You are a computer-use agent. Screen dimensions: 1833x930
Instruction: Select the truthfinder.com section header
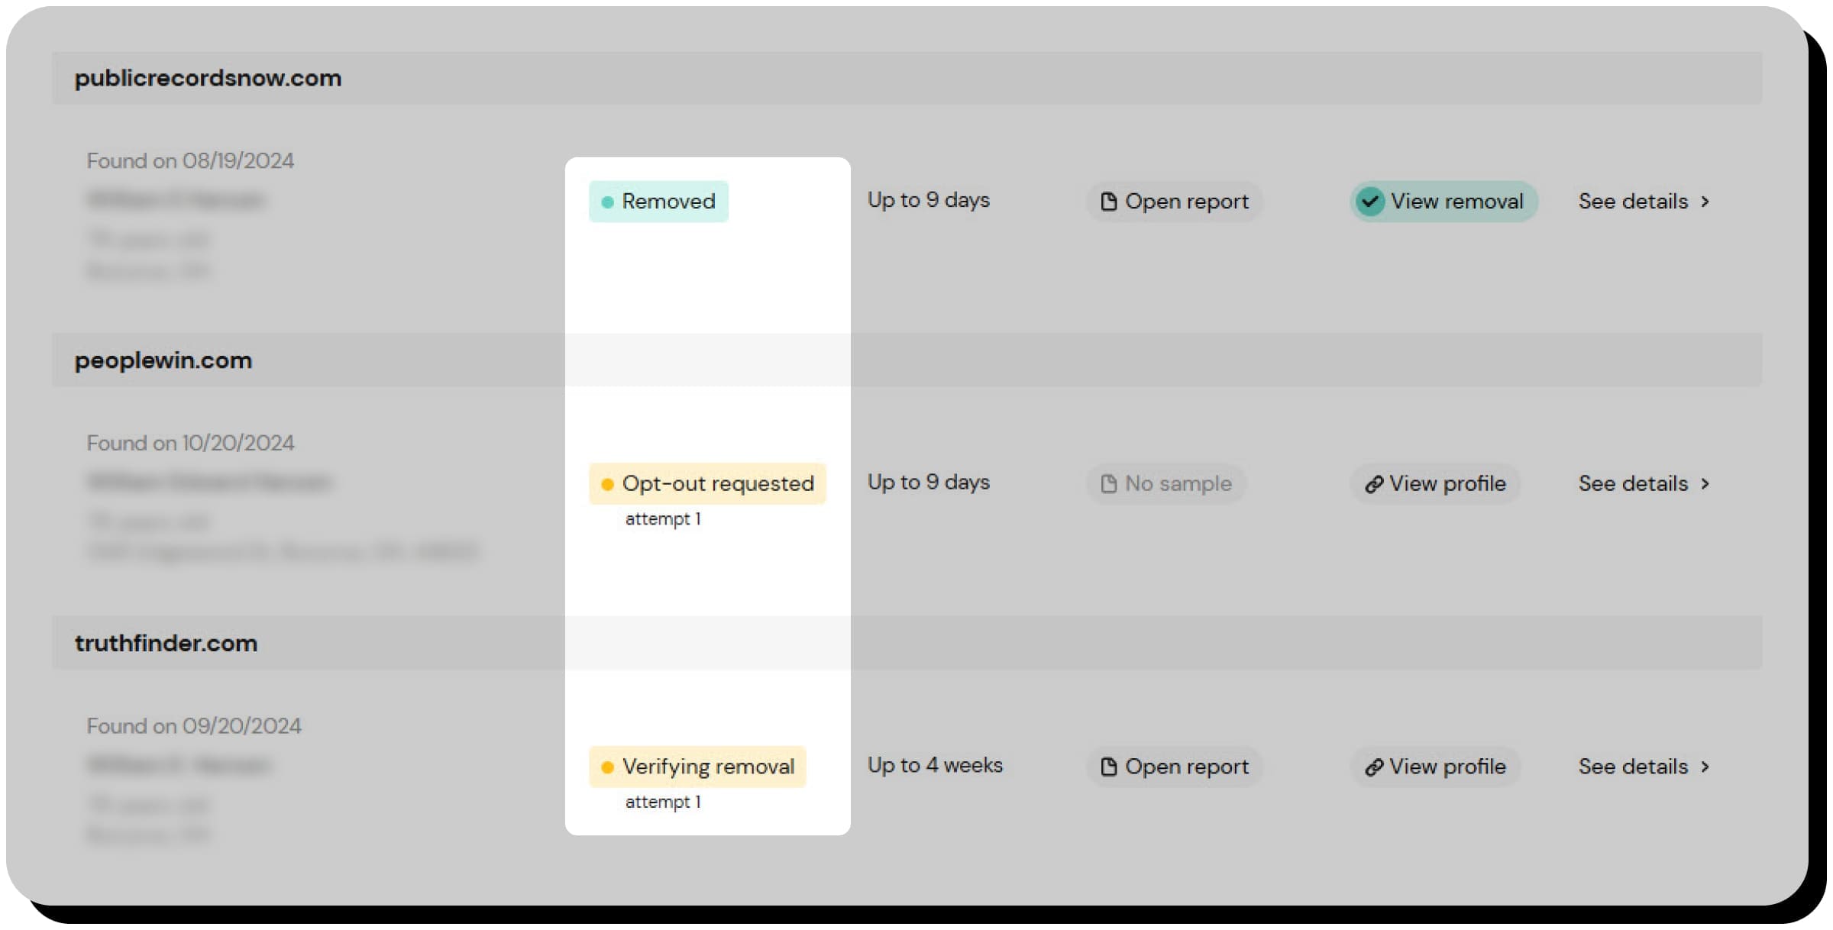pyautogui.click(x=907, y=642)
